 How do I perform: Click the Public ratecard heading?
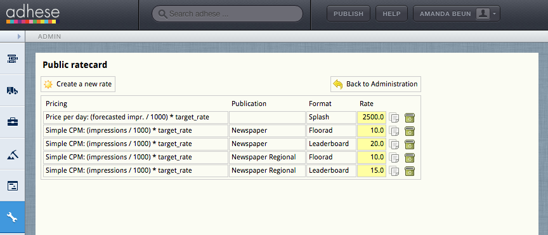[x=75, y=65]
